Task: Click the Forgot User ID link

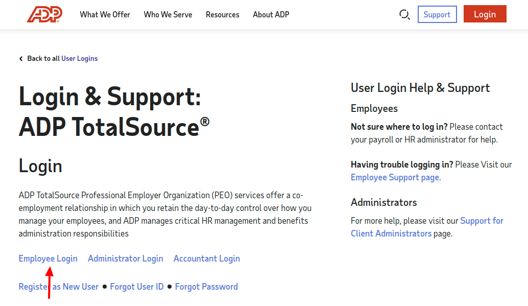Action: pos(137,287)
